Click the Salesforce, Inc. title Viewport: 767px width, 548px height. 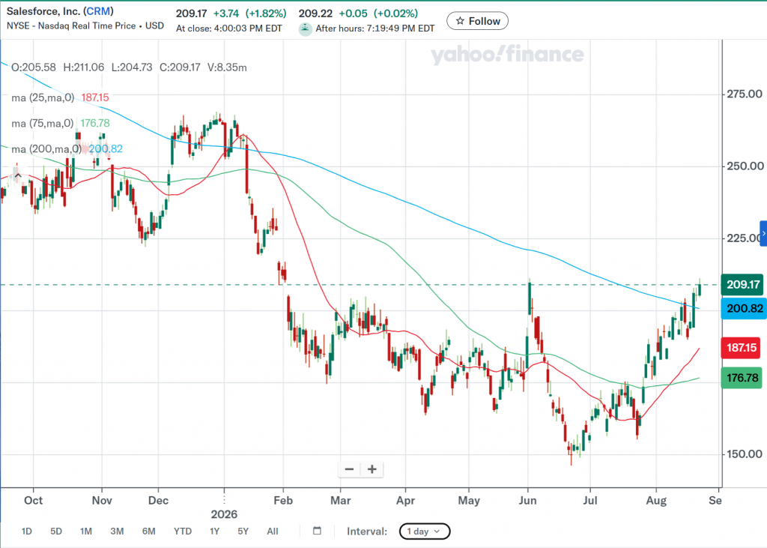click(x=43, y=11)
